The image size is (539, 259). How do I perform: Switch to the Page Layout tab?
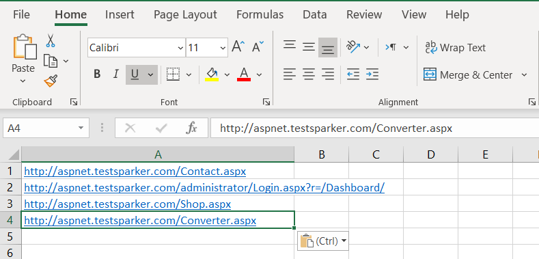(x=185, y=14)
